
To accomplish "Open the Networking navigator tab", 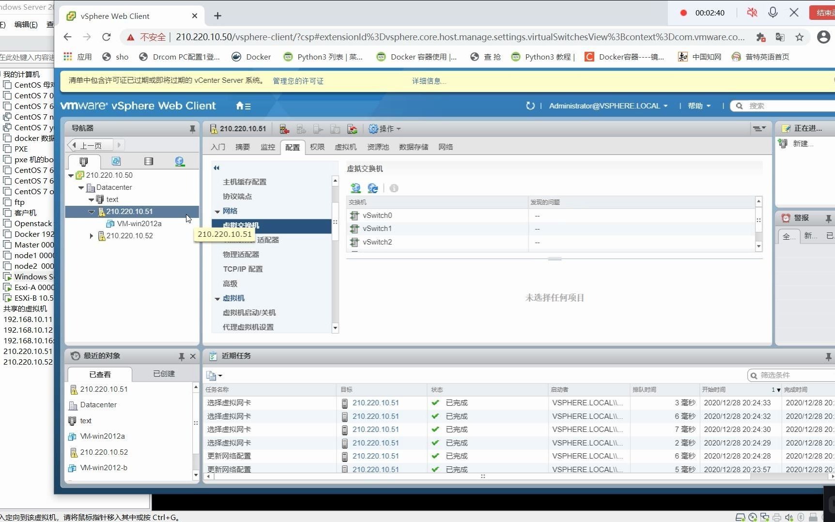I will click(x=180, y=161).
